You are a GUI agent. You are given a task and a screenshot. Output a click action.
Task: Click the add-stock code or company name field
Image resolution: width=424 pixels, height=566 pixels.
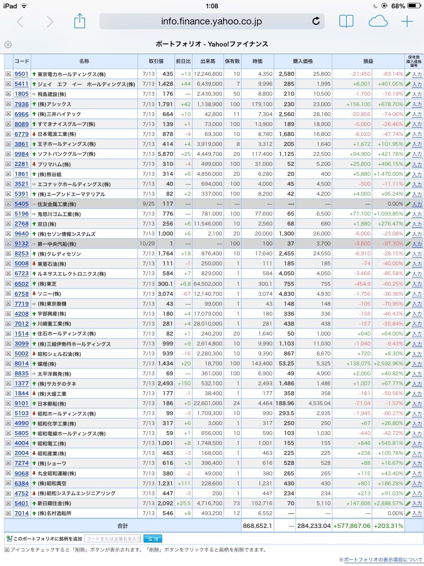(113, 538)
